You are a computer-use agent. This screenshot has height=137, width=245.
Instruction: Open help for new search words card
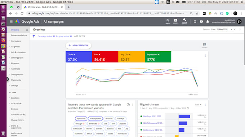(x=128, y=105)
